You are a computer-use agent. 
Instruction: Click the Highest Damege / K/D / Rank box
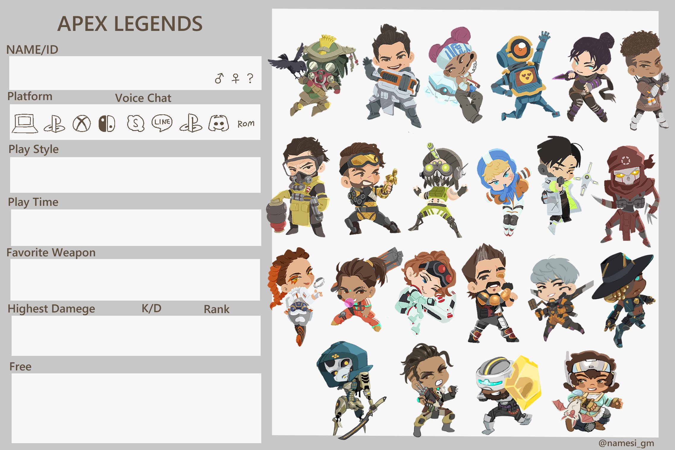point(136,336)
